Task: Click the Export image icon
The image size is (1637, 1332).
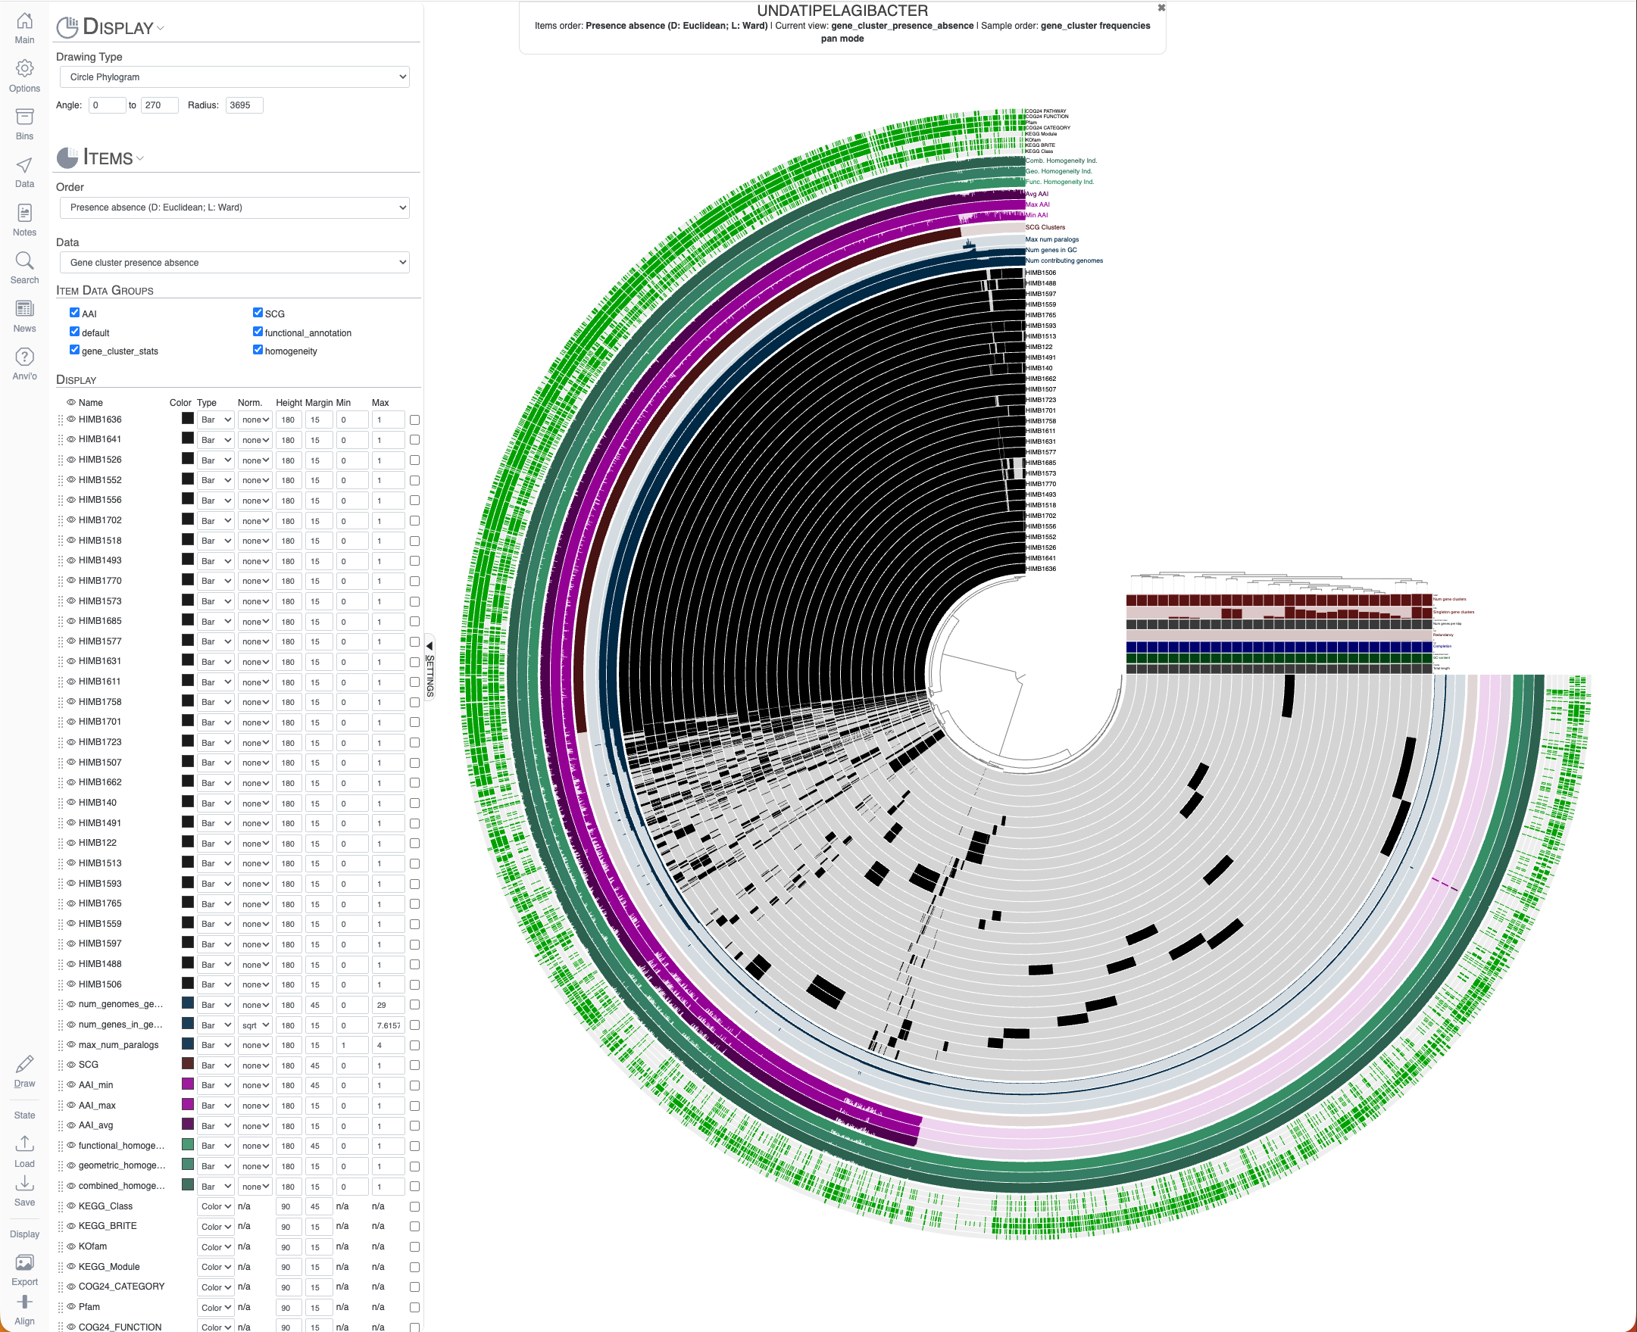Action: click(24, 1262)
